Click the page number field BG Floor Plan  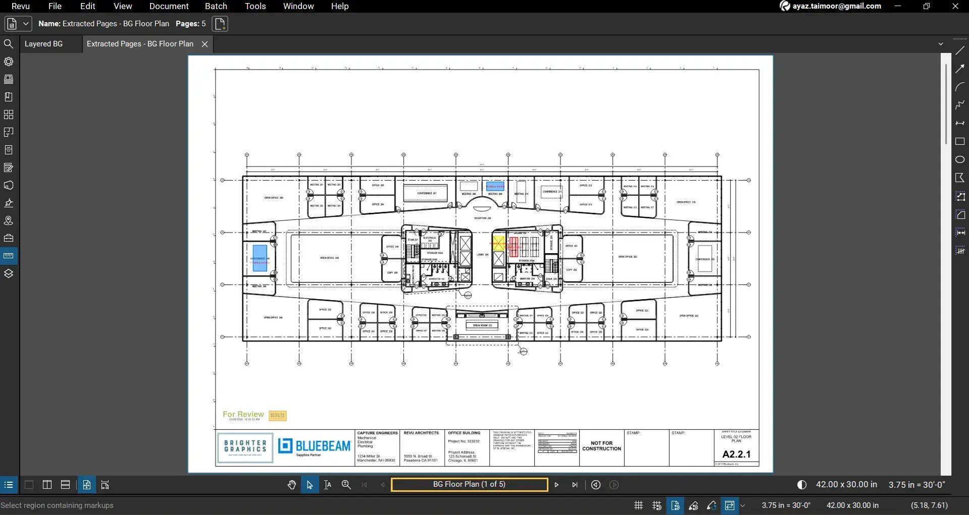tap(470, 484)
